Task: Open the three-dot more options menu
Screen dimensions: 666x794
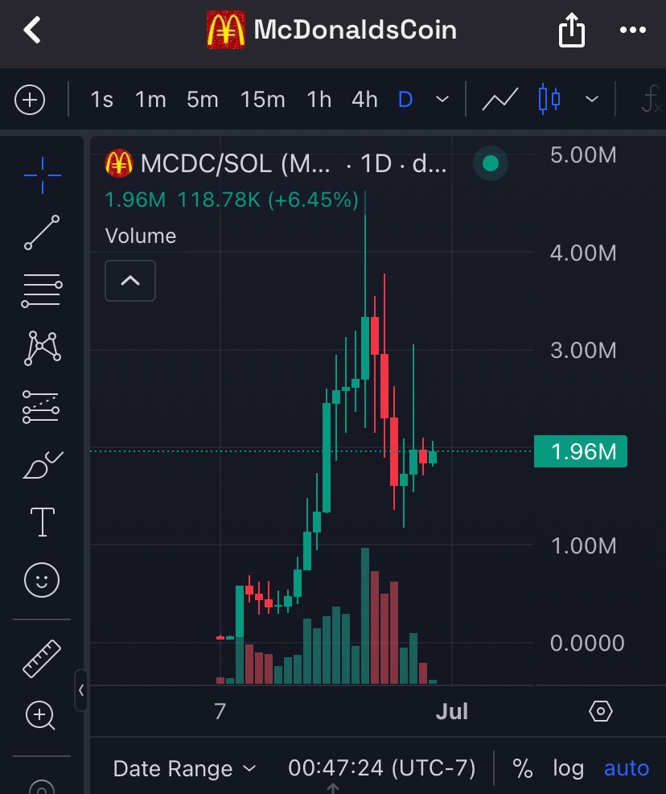Action: pyautogui.click(x=633, y=30)
